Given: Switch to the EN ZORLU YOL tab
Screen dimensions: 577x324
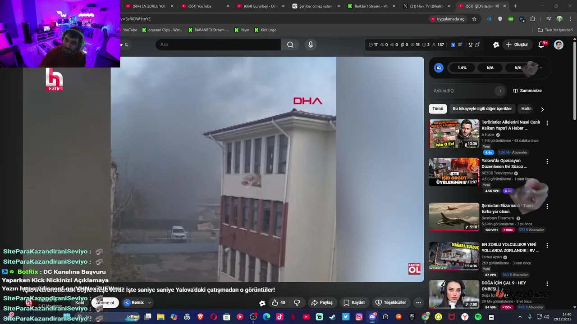Looking at the screenshot, I should coord(150,6).
